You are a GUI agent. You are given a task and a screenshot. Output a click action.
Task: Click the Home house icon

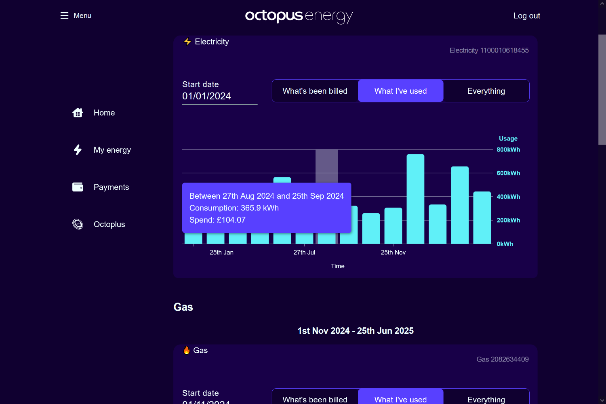click(78, 113)
